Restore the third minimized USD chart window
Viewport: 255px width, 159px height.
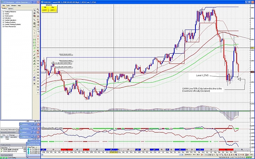coord(32,132)
